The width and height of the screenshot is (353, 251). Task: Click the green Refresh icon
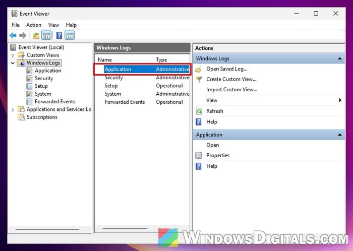pyautogui.click(x=199, y=111)
